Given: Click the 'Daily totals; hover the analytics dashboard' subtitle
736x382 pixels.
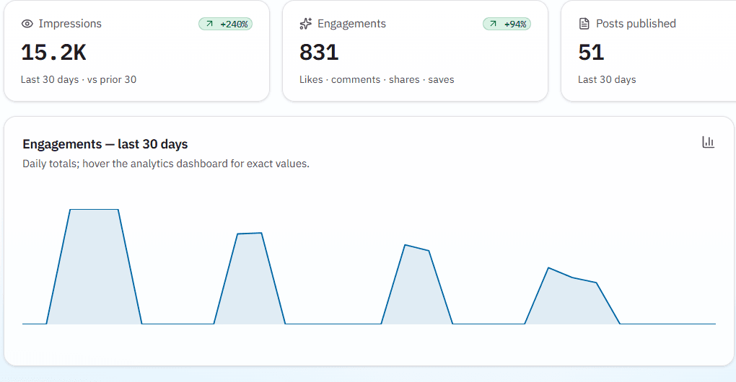Looking at the screenshot, I should [166, 164].
